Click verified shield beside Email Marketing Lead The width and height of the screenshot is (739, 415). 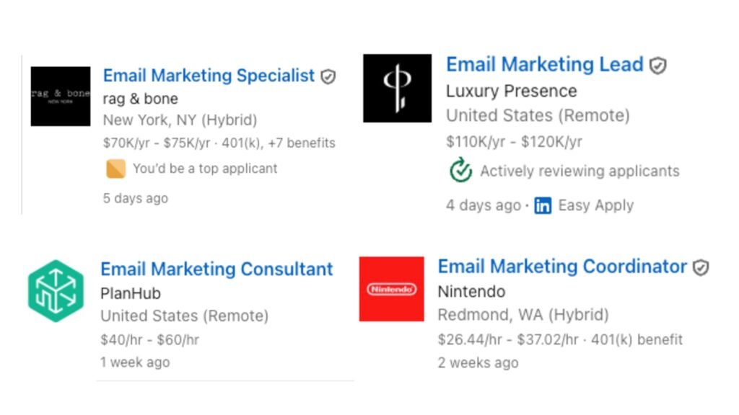pyautogui.click(x=657, y=66)
